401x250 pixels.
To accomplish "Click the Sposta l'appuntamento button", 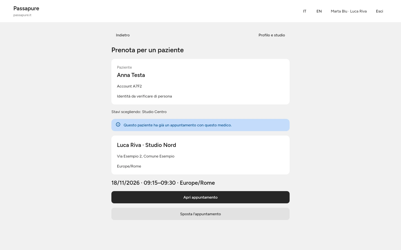I will click(x=200, y=214).
